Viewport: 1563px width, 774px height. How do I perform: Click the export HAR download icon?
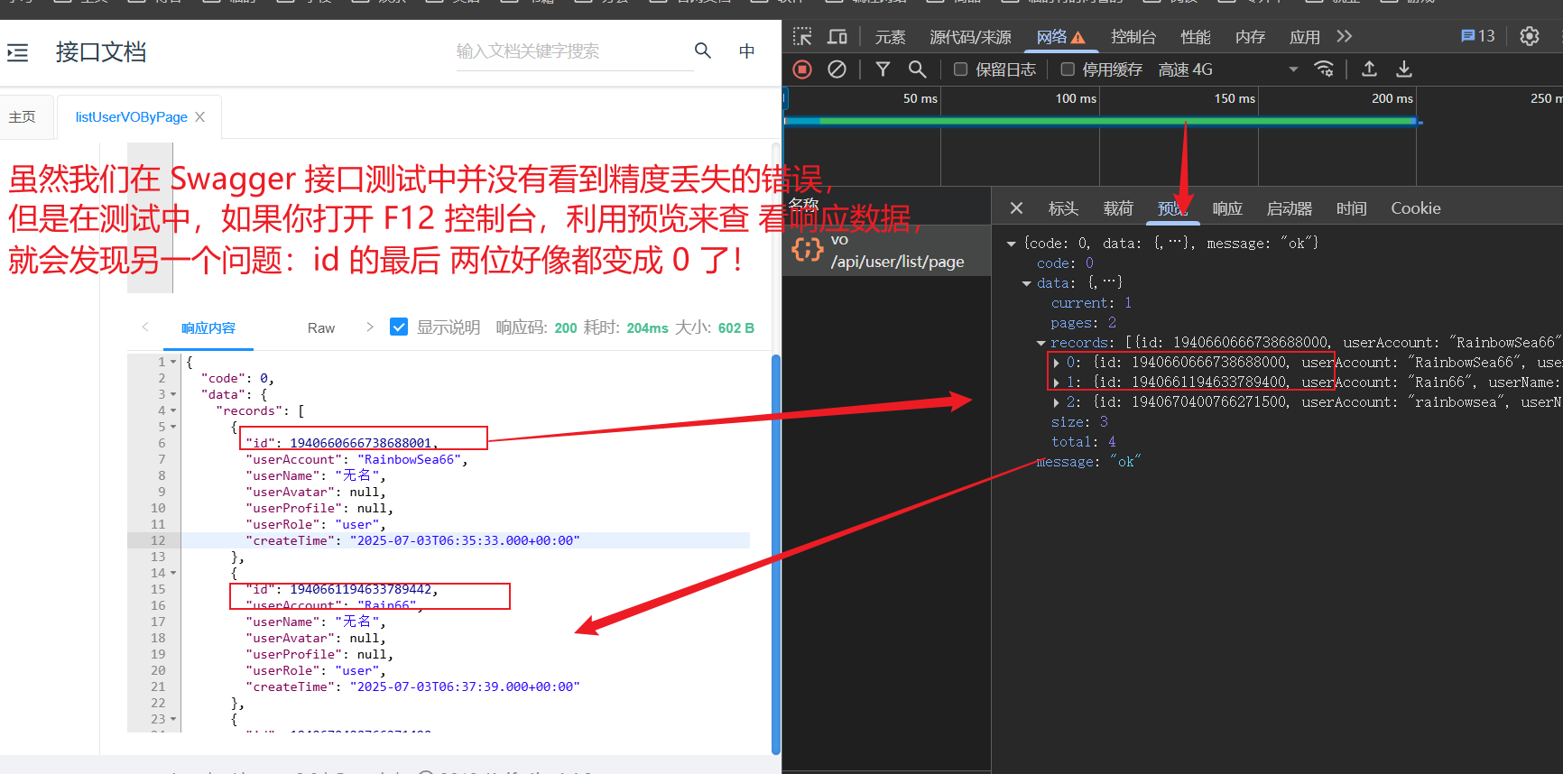pos(1404,69)
